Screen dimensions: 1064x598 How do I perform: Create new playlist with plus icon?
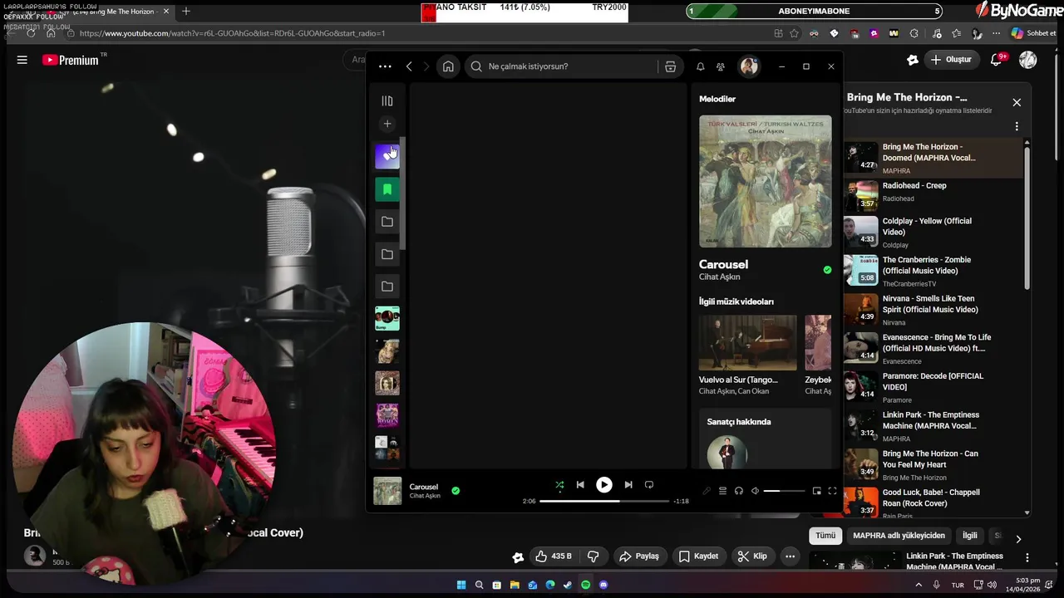click(x=387, y=124)
